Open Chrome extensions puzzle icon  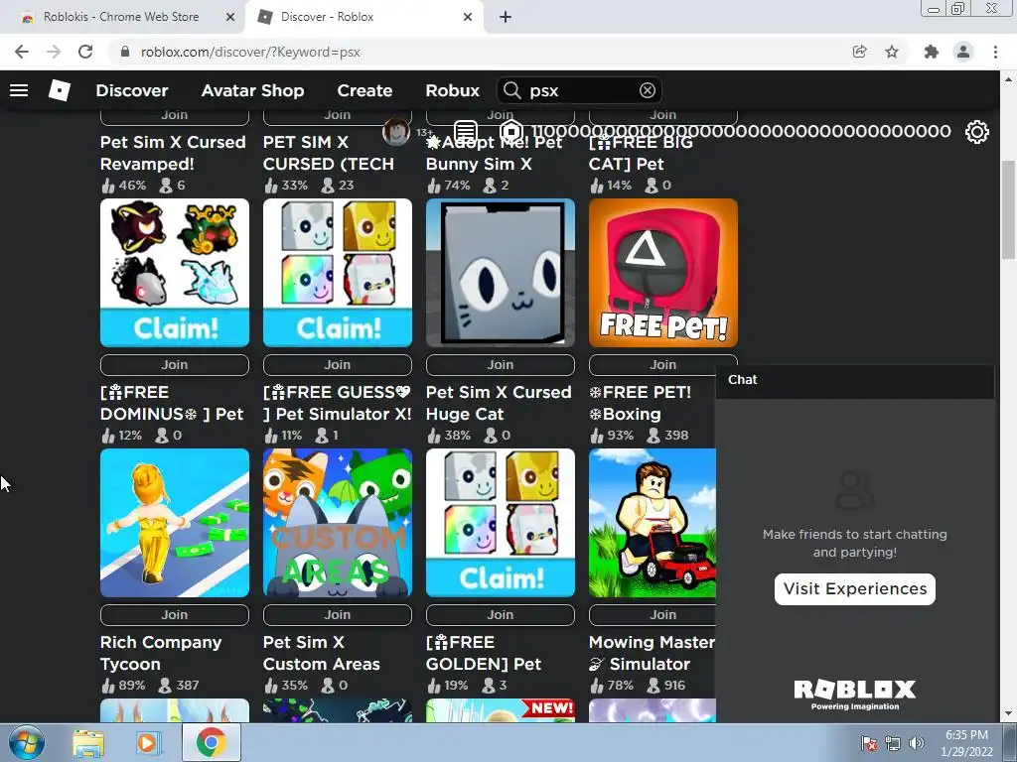(932, 52)
